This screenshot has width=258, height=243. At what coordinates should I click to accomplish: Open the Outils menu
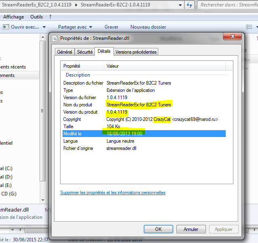pyautogui.click(x=36, y=17)
